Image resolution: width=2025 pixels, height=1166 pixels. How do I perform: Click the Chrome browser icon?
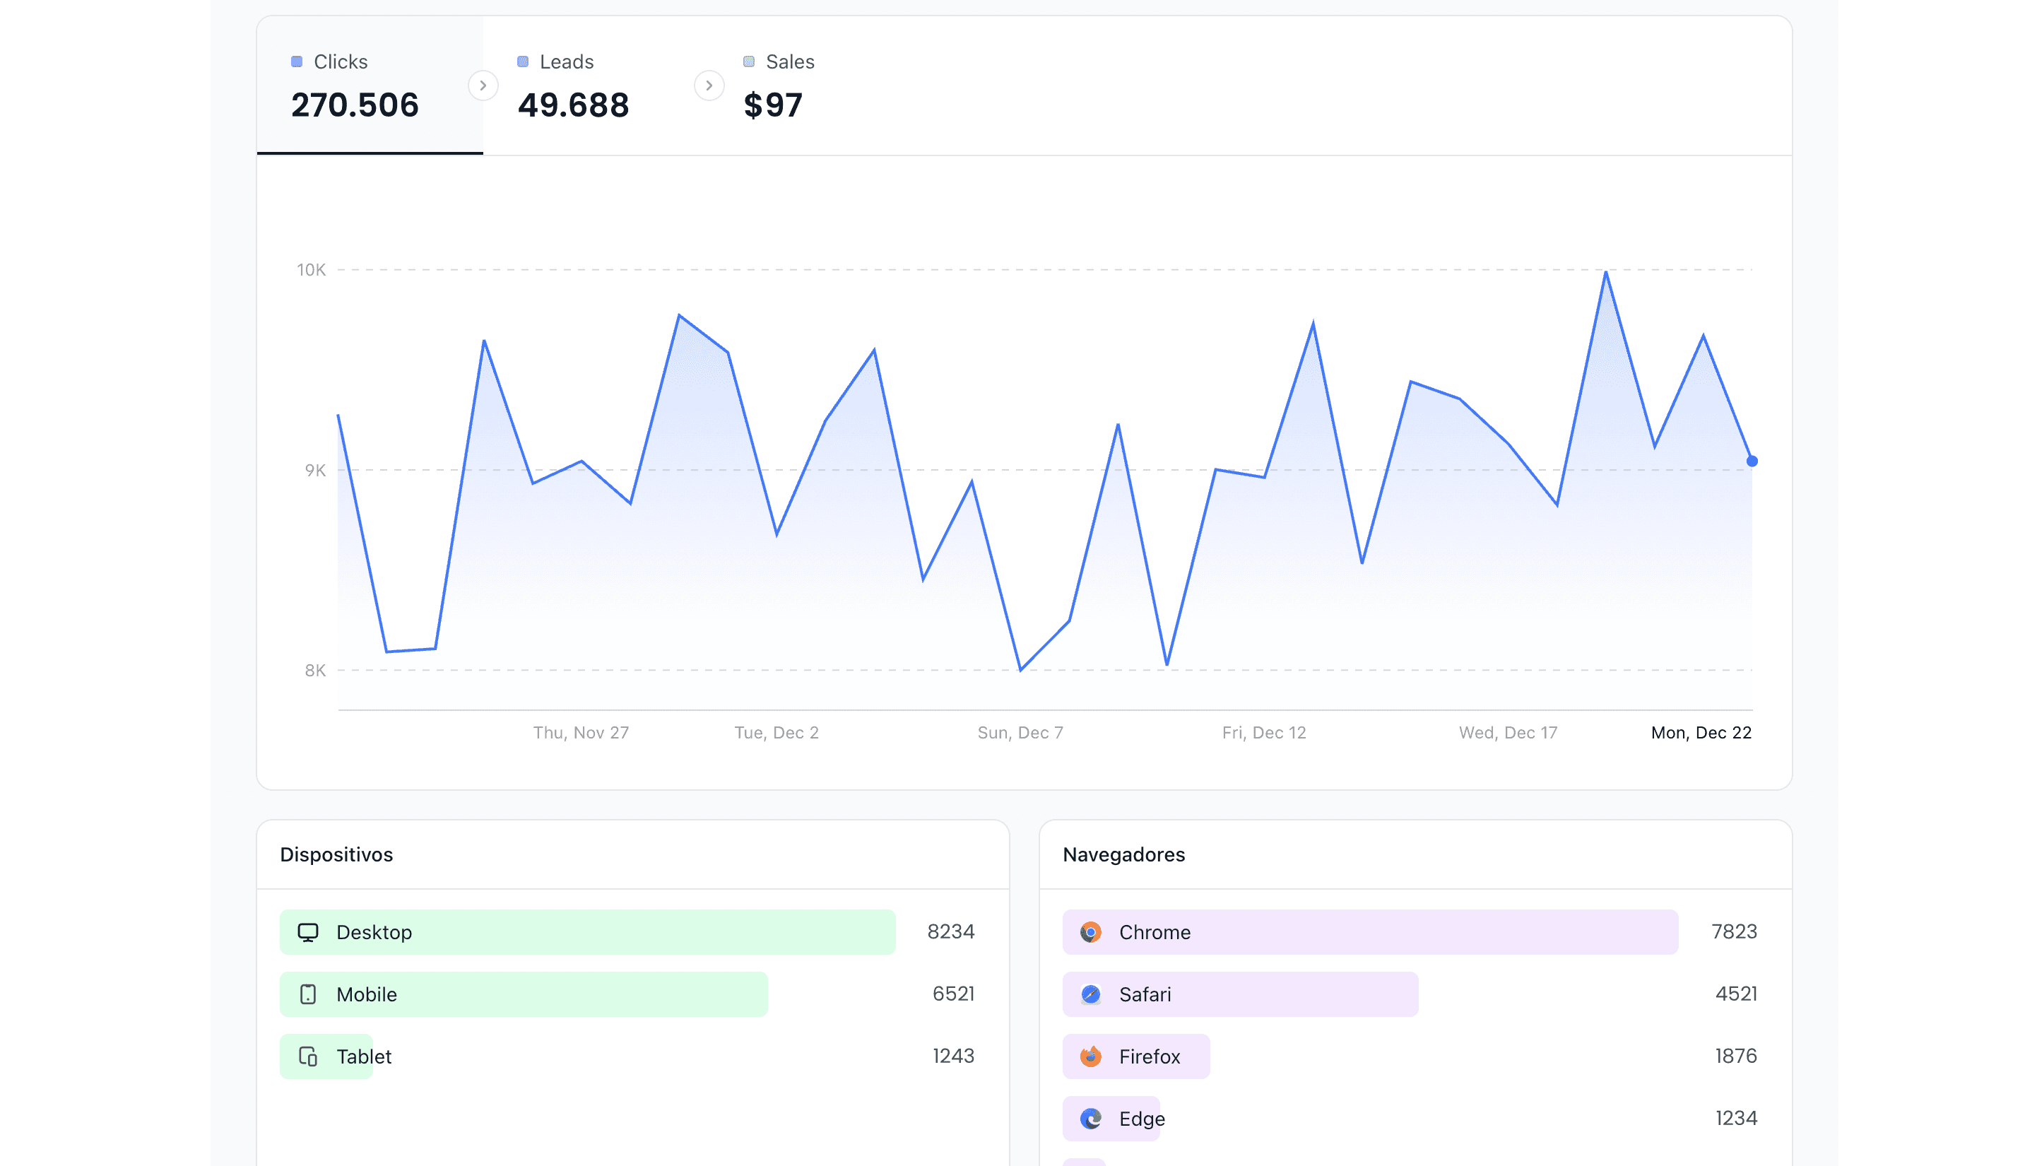point(1090,932)
